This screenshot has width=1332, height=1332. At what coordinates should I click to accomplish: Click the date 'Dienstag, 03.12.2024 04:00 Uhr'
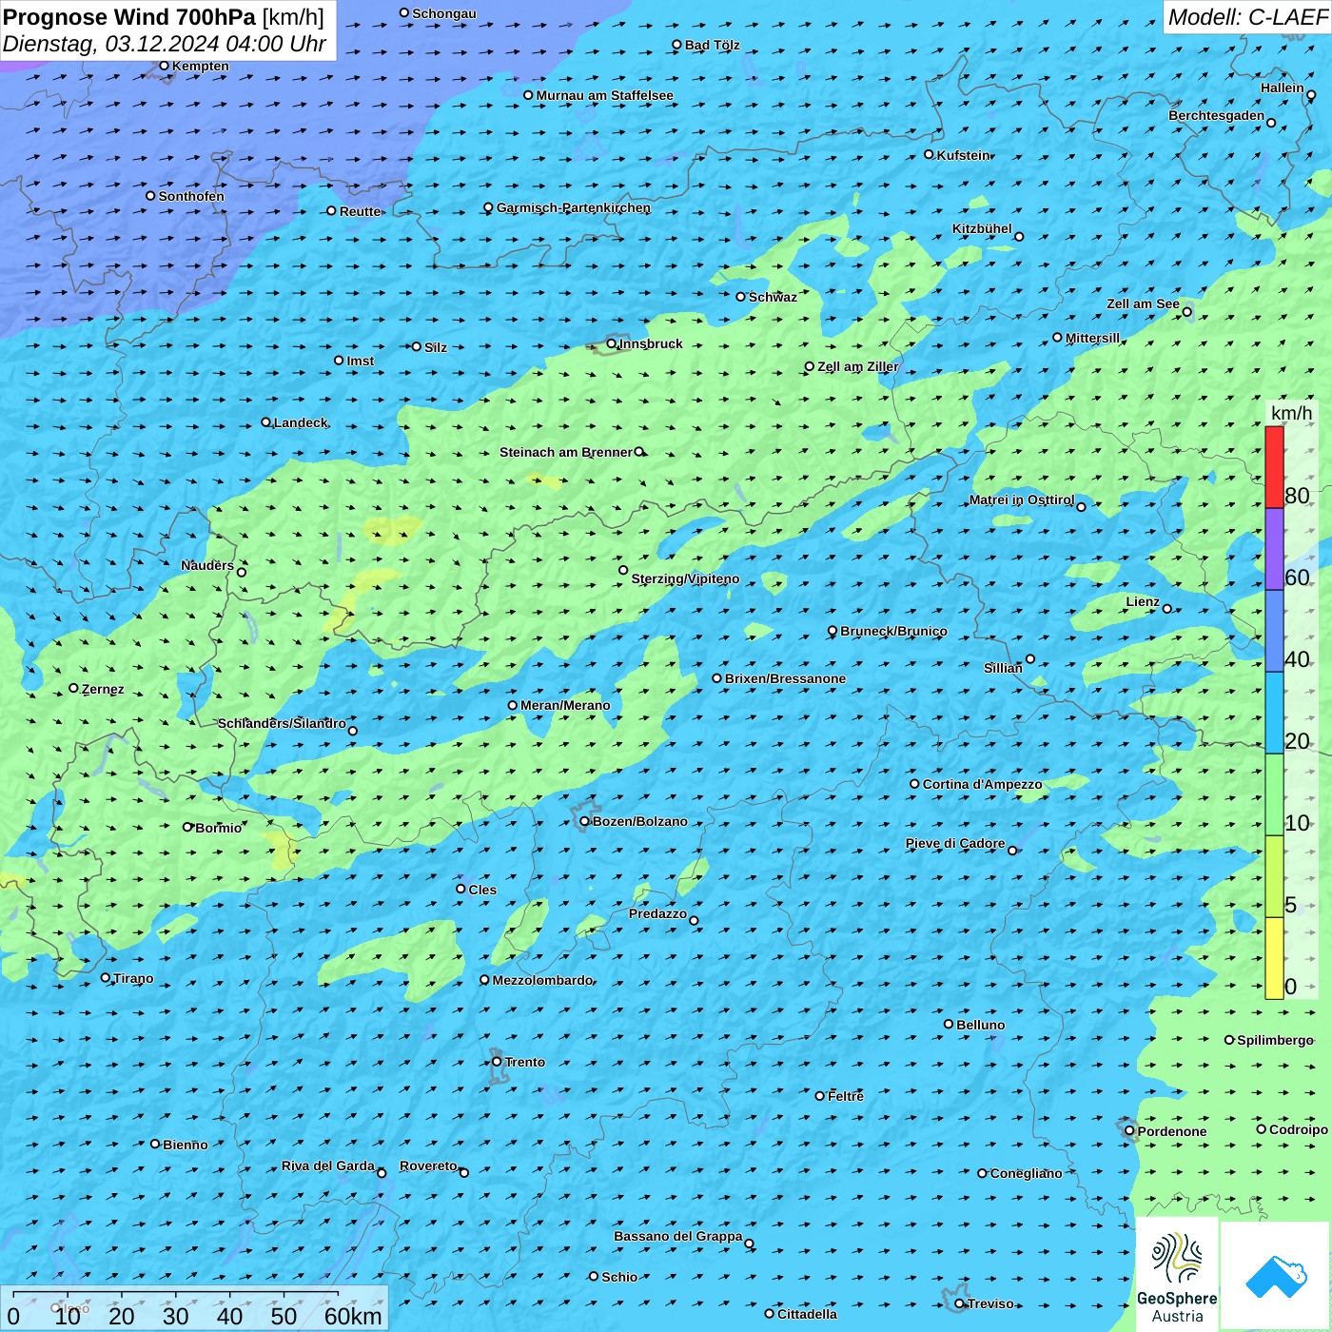coord(165,44)
